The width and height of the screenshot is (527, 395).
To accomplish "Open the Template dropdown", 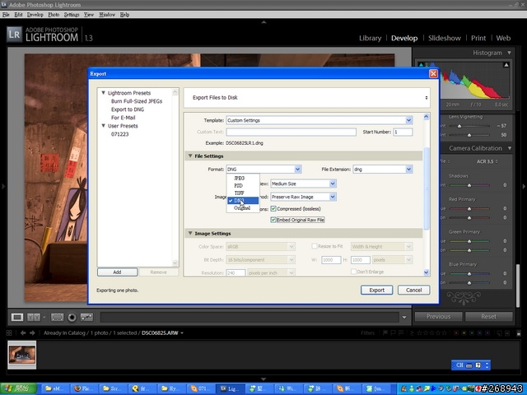I will click(408, 120).
